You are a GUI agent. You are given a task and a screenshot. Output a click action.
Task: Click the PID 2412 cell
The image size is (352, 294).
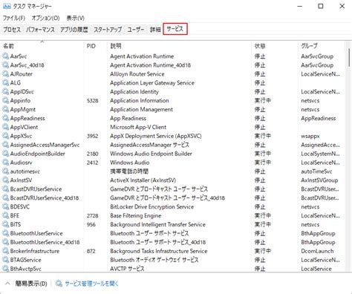pos(93,163)
